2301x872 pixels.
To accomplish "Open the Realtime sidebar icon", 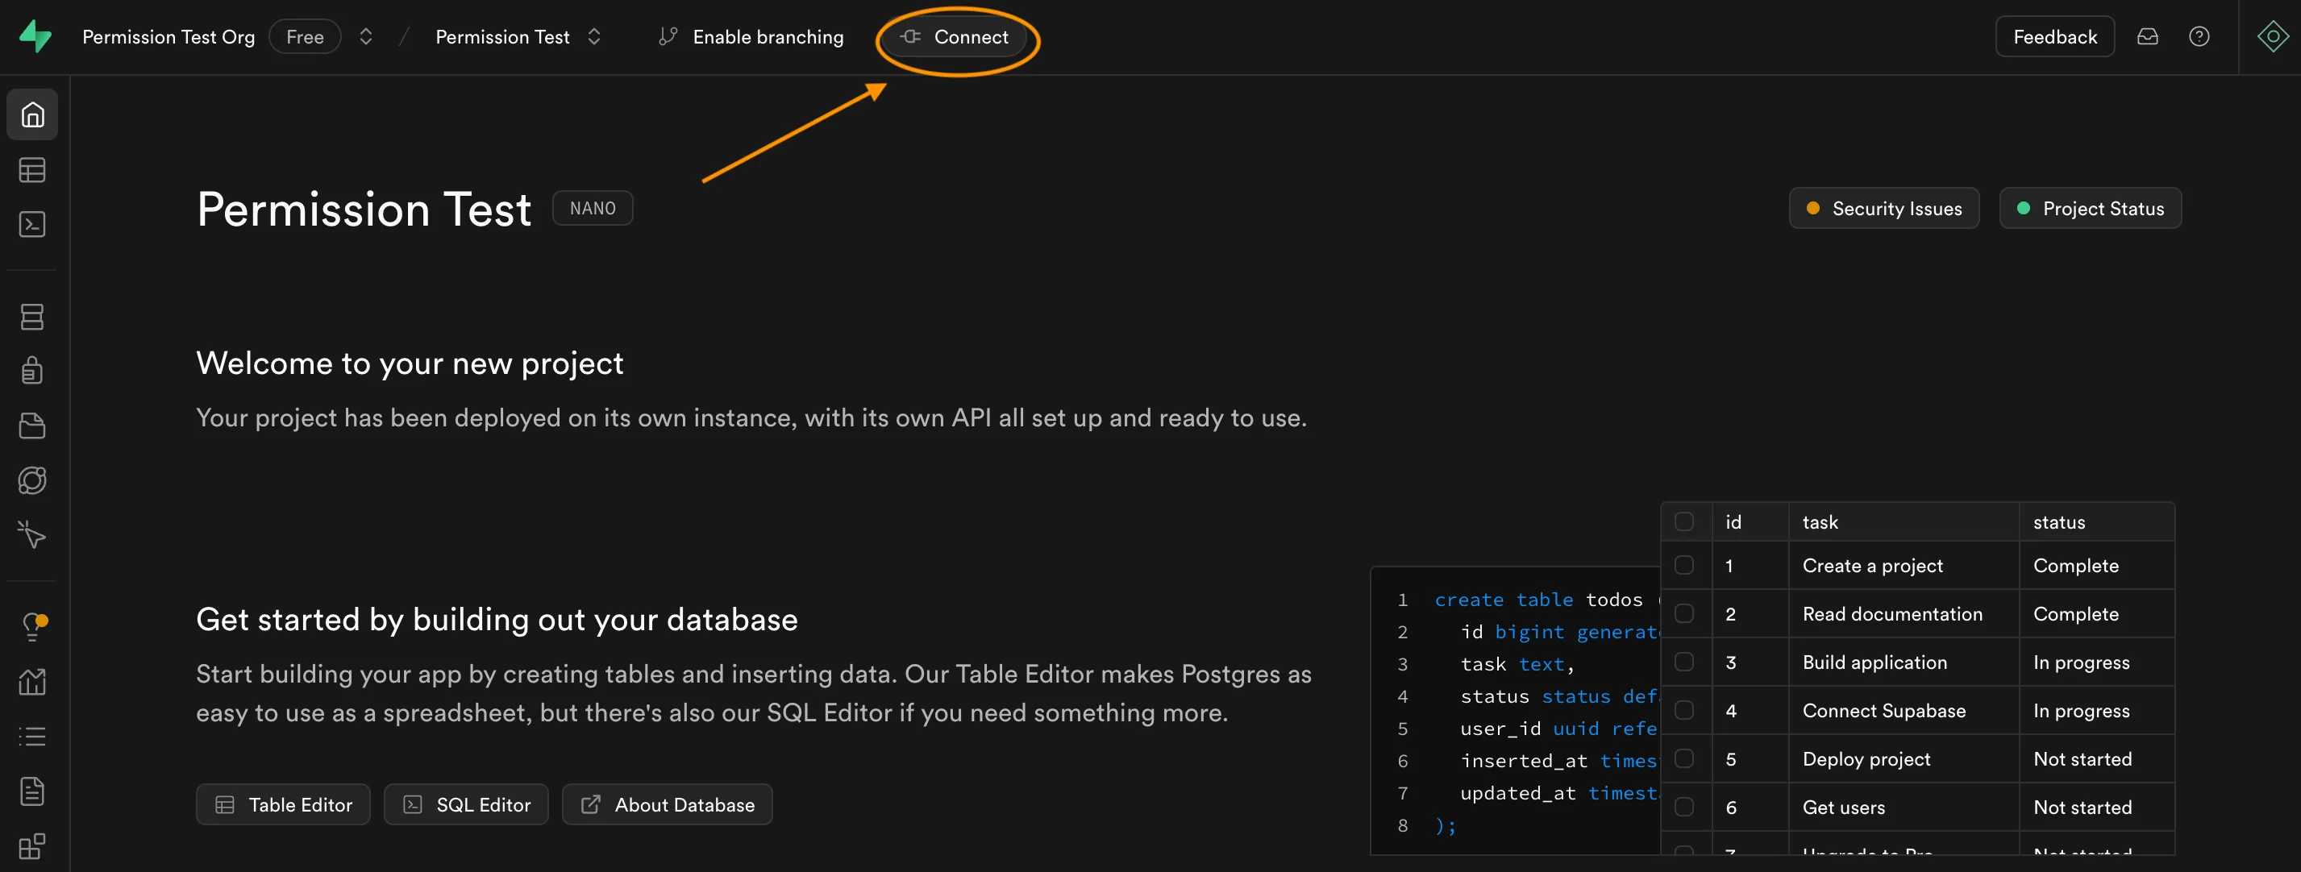I will (32, 534).
